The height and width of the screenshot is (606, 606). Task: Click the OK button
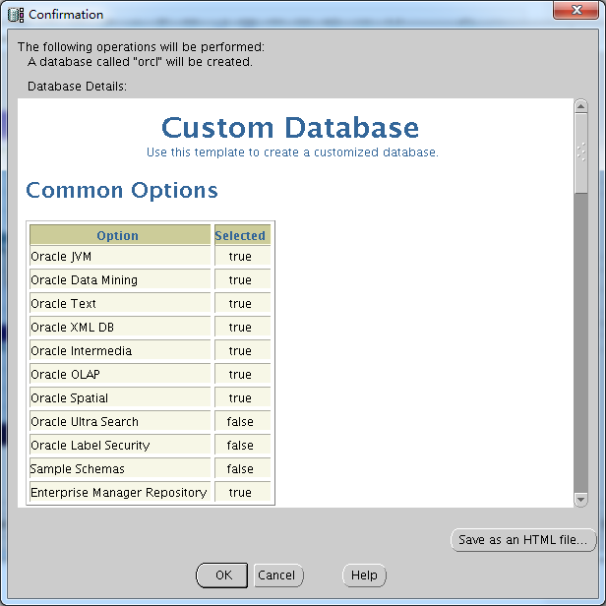tap(222, 576)
